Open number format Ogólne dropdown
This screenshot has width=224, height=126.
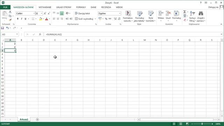(120, 13)
